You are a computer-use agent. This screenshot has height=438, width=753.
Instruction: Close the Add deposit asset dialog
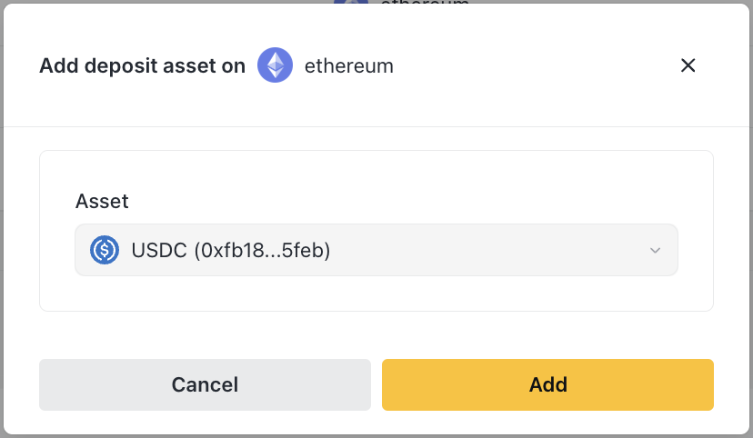pos(688,65)
